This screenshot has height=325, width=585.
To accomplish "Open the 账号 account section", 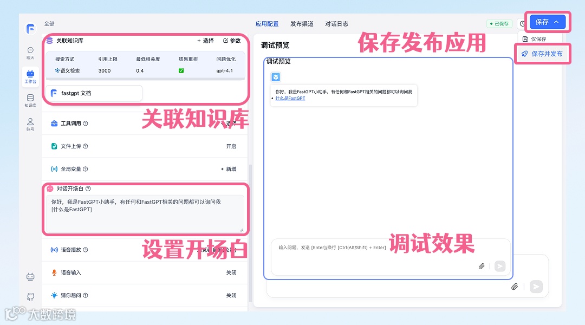I will click(x=30, y=124).
